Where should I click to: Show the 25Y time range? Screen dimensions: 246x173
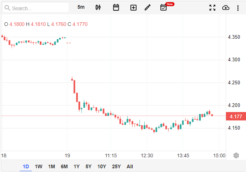[x=116, y=166]
